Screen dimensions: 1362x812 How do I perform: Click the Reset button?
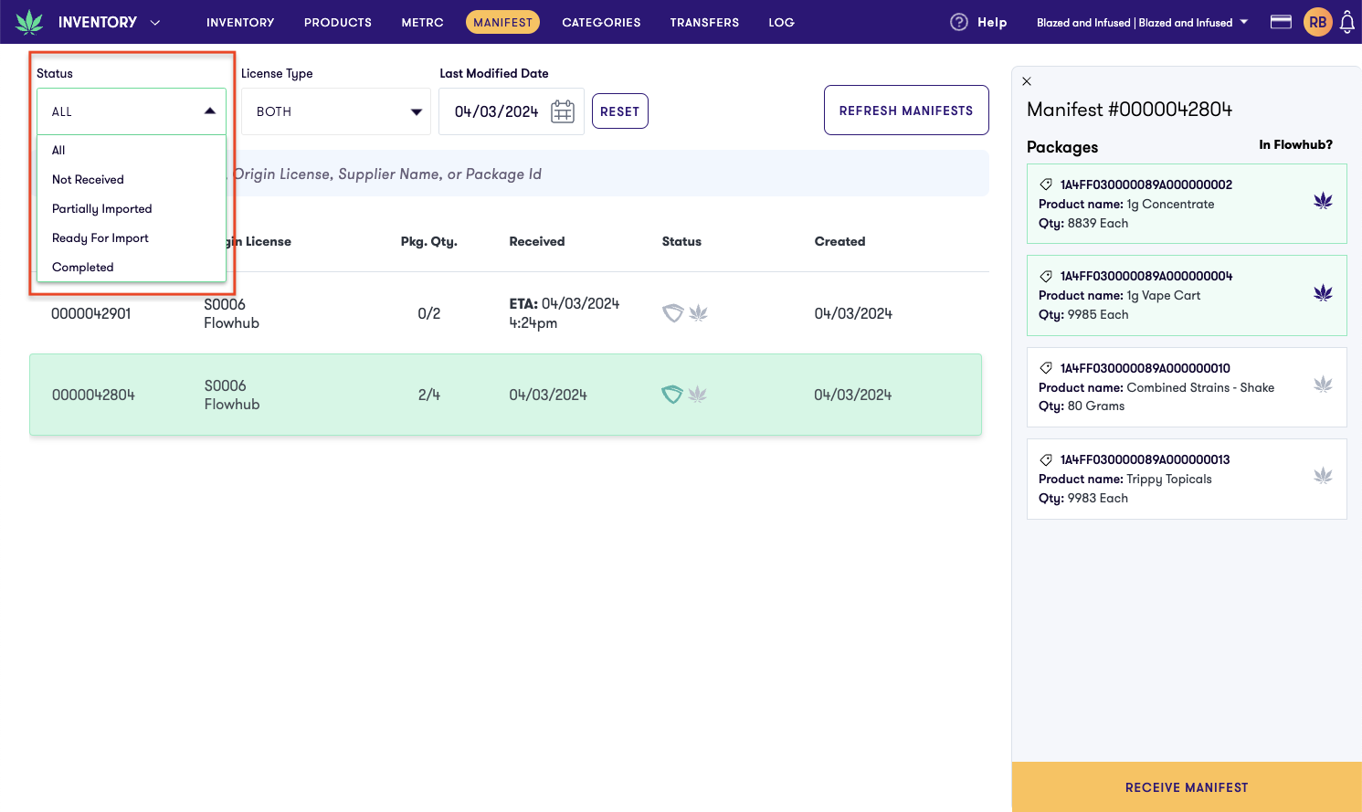coord(620,111)
